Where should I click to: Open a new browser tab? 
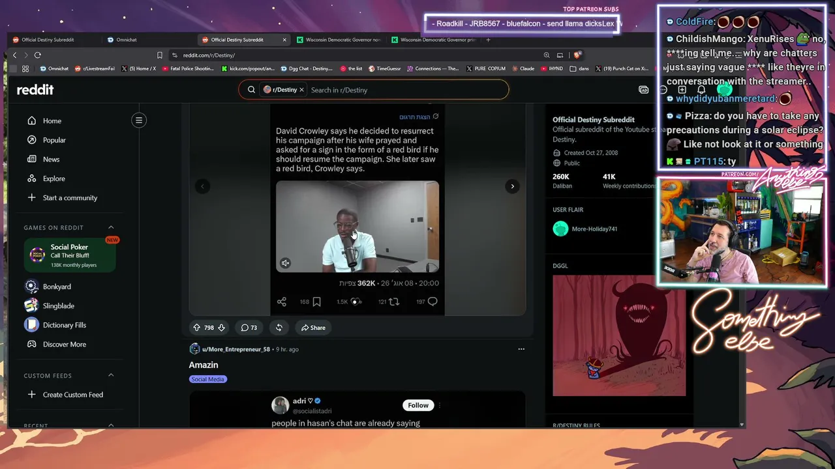tap(488, 40)
